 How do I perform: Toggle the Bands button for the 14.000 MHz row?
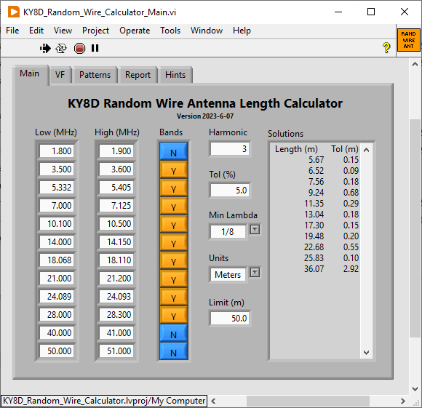point(174,242)
